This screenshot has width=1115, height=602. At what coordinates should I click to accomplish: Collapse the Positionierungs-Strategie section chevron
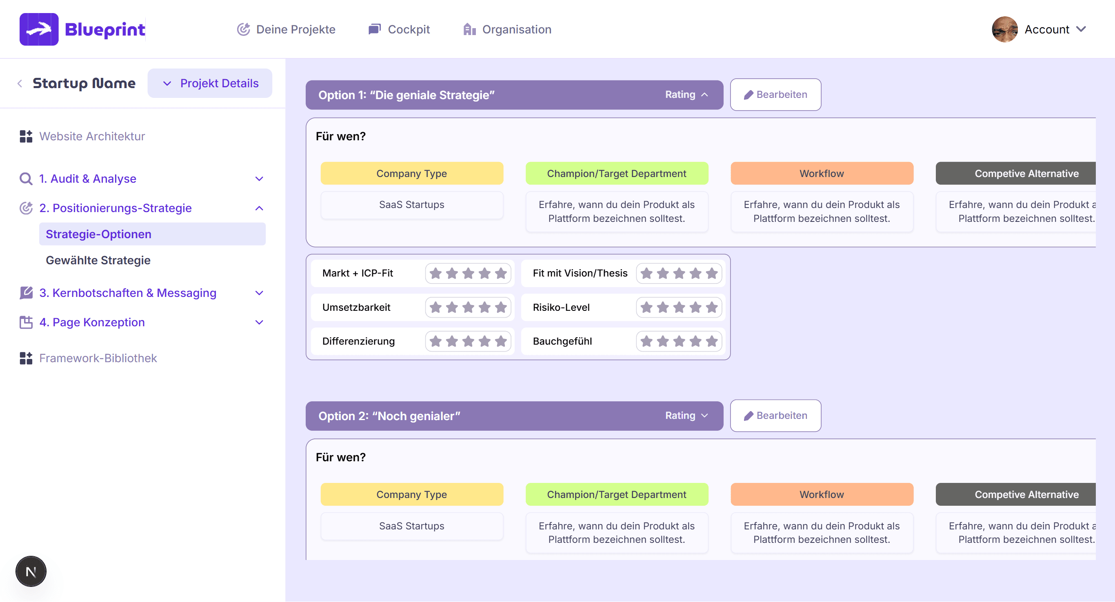click(259, 208)
